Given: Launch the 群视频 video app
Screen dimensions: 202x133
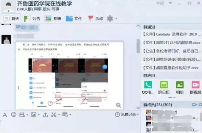Looking at the screenshot, I should click(x=196, y=87).
